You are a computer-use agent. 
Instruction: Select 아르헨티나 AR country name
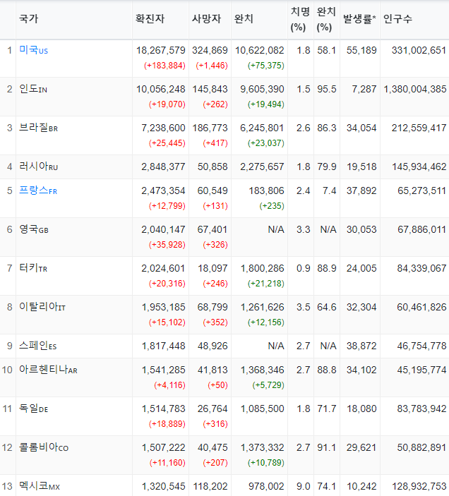(x=49, y=370)
